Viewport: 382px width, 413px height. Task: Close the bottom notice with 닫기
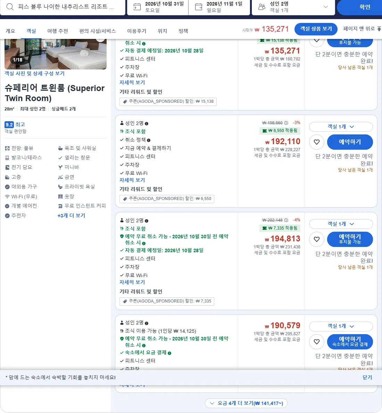point(367,378)
